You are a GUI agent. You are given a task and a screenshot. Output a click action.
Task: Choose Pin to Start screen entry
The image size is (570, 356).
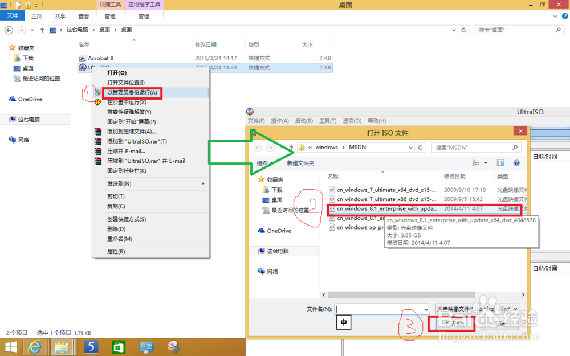pos(131,122)
